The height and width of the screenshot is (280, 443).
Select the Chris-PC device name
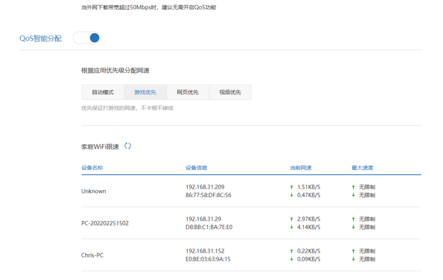pos(92,255)
